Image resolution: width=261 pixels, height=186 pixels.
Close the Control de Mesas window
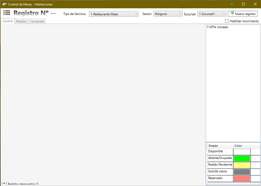click(x=255, y=4)
